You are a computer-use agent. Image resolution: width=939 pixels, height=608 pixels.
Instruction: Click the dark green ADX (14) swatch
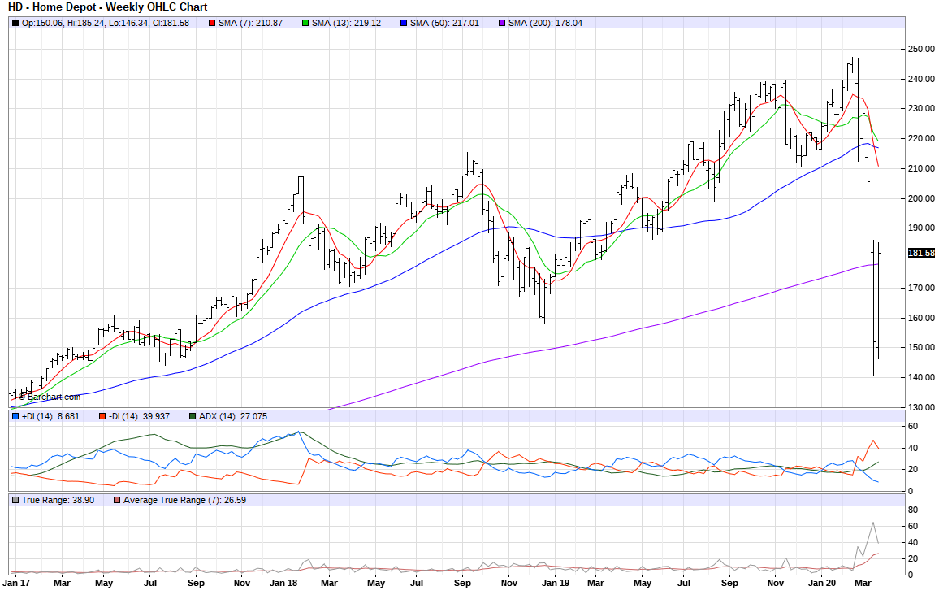click(193, 416)
